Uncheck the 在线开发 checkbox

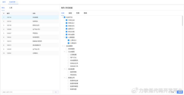pos(65,17)
